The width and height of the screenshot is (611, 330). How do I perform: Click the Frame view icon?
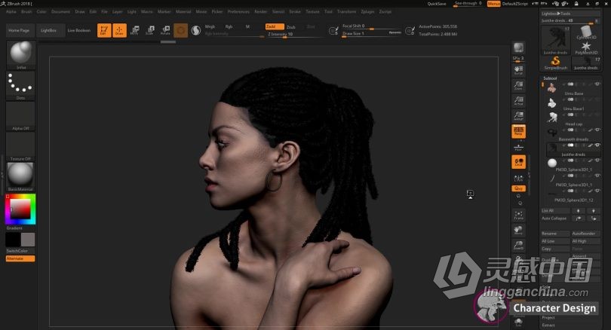pos(518,215)
